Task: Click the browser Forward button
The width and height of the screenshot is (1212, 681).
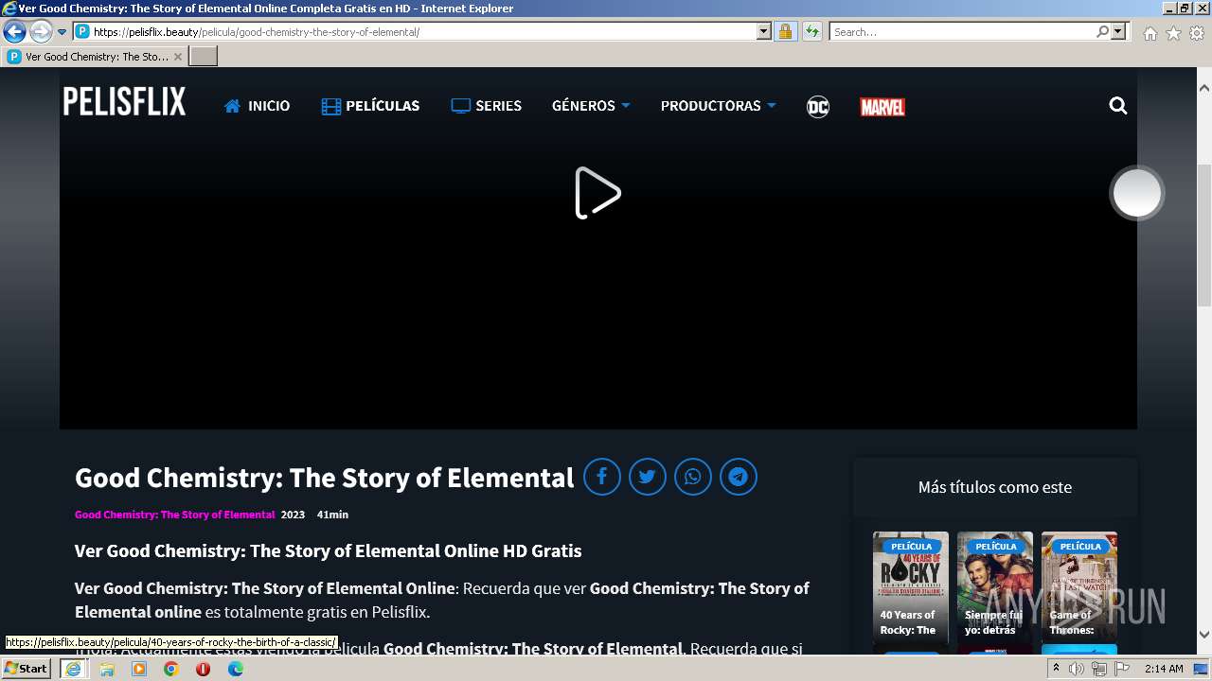Action: 40,31
